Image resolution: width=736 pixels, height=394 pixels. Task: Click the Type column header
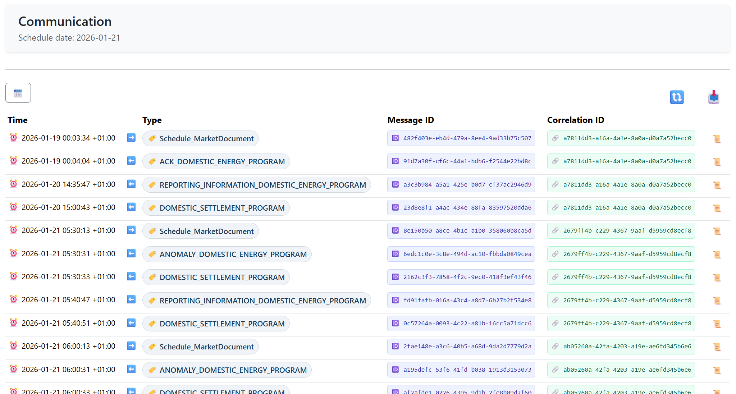(152, 120)
